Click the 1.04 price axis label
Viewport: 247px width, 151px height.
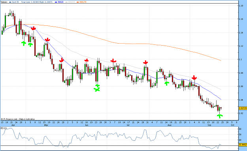tap(241, 100)
